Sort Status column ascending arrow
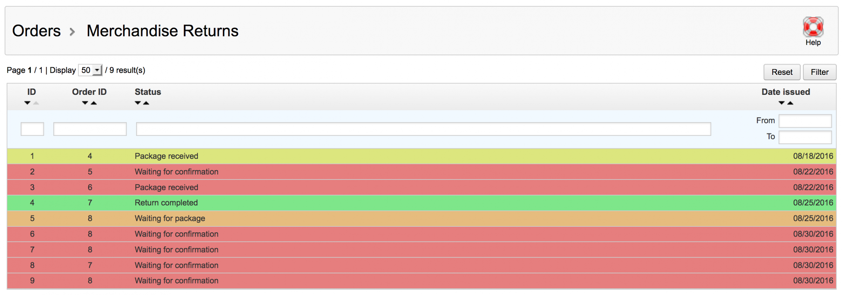The image size is (842, 295). [x=146, y=103]
